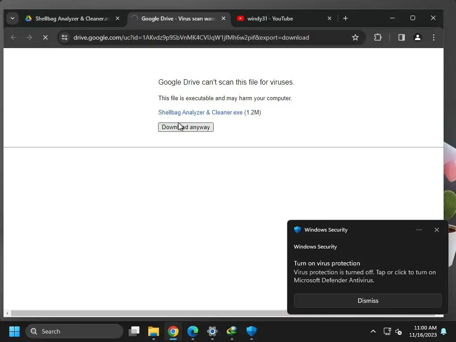This screenshot has height=342, width=456.
Task: Close the Shellbag Analyzer & Cleaner tab
Action: [118, 18]
